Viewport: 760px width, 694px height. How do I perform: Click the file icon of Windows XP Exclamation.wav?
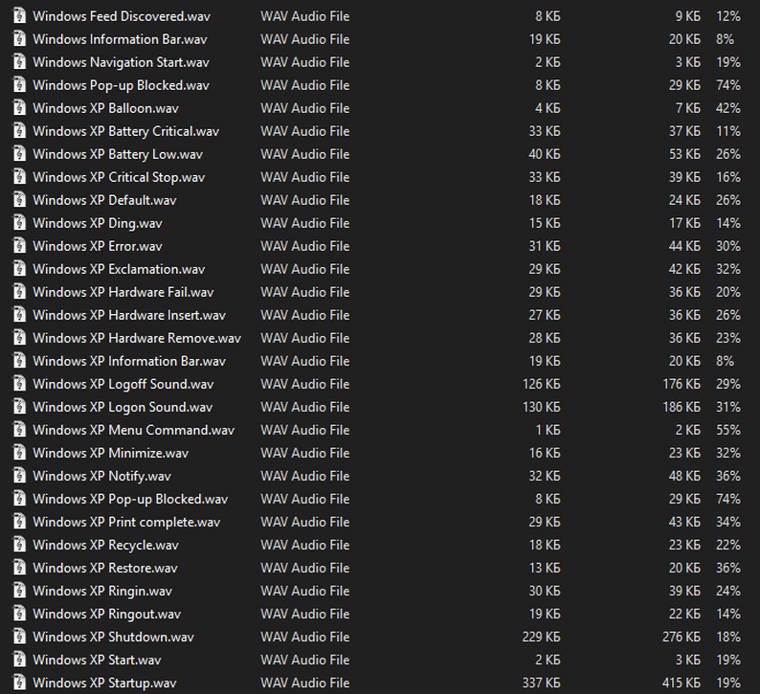tap(19, 269)
